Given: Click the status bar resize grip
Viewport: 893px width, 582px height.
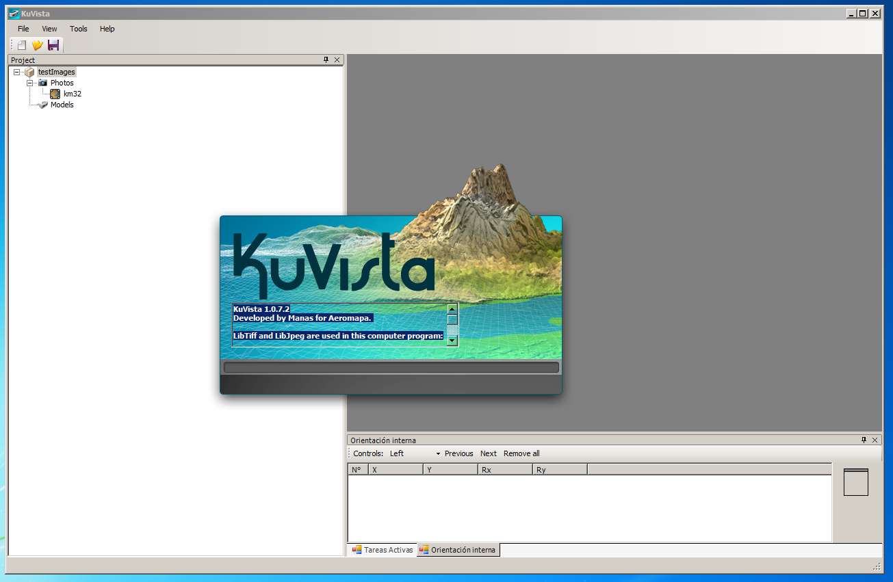Looking at the screenshot, I should click(877, 567).
